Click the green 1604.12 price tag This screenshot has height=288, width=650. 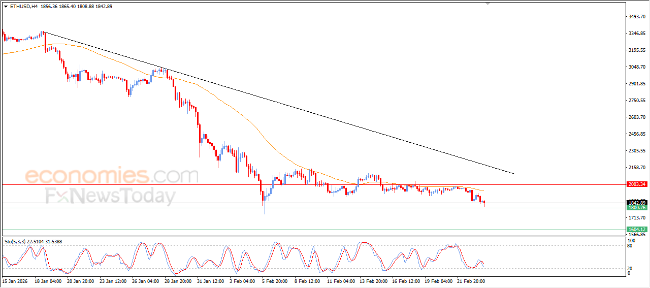pos(636,230)
